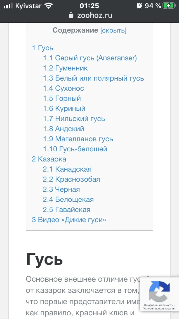Tap the battery icon in status bar
Screen dimensions: 179x319
point(169,6)
